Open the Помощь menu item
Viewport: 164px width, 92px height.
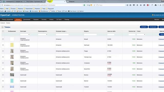(67, 19)
